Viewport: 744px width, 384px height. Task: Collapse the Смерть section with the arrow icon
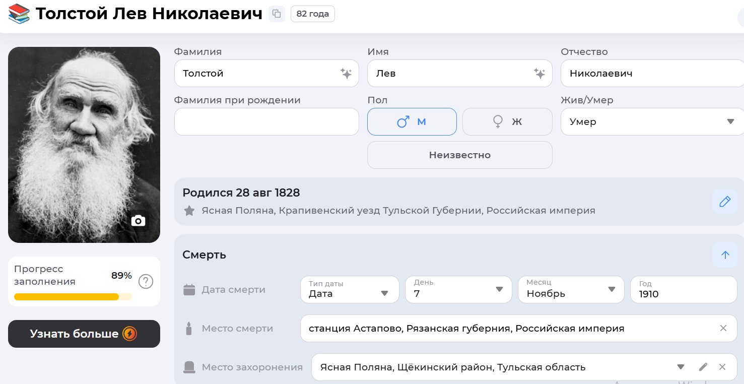(725, 255)
